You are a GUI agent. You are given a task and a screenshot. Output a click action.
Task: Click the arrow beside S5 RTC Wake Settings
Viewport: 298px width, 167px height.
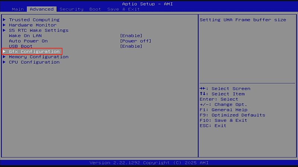coord(4,30)
